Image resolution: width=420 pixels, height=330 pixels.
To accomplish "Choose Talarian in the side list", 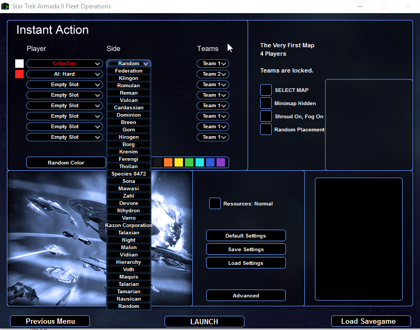I will click(129, 284).
